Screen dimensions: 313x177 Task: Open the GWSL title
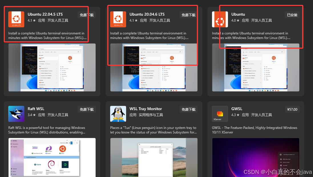pyautogui.click(x=237, y=109)
